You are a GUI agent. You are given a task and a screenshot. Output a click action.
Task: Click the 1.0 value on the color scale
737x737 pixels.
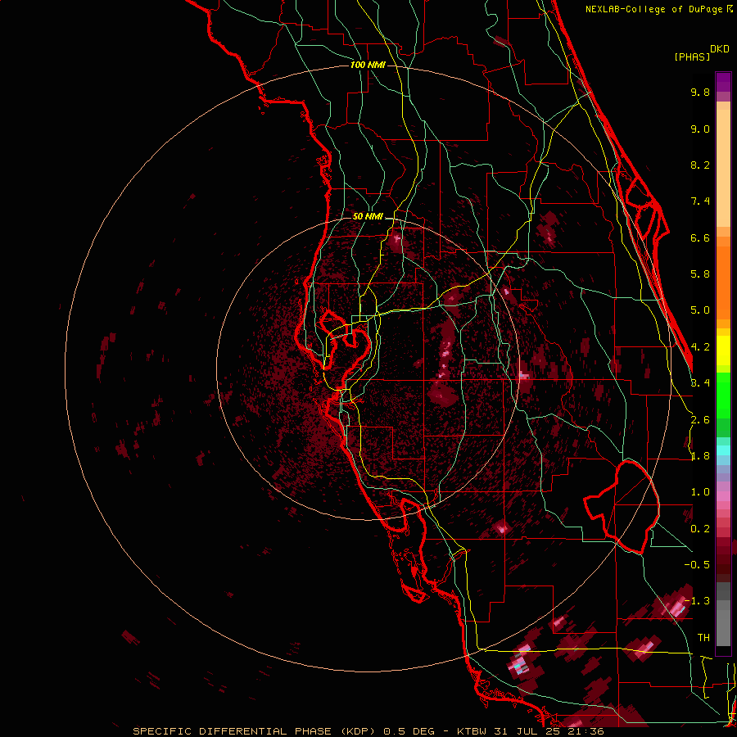pos(700,492)
